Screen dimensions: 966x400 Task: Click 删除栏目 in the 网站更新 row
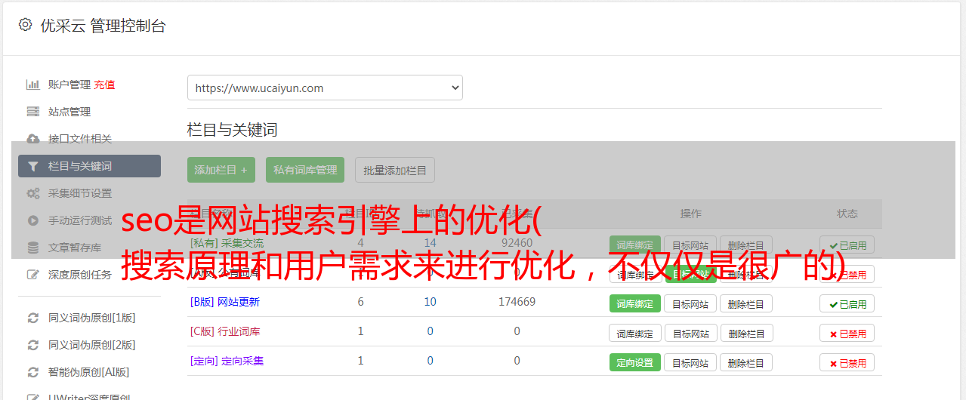click(746, 303)
